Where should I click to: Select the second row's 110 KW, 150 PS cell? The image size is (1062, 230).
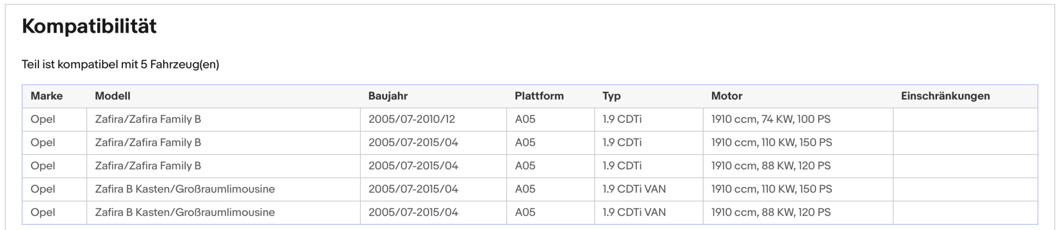click(798, 142)
